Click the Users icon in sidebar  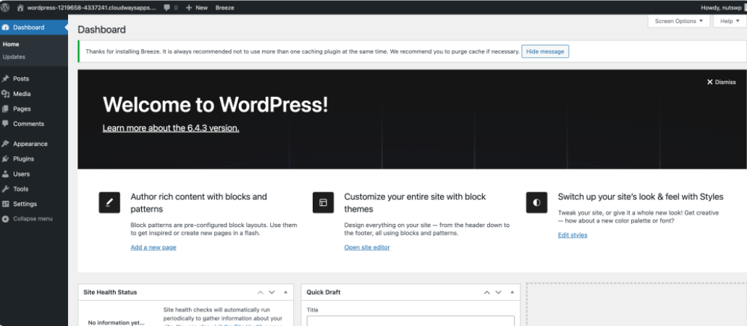pos(6,174)
